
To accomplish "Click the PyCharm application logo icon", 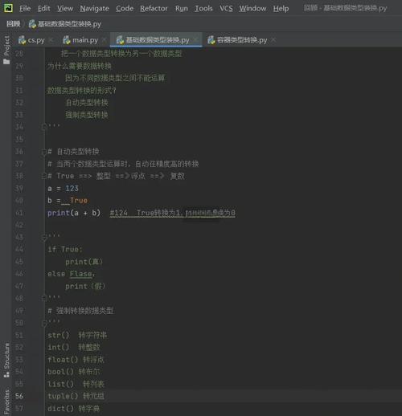I will [8, 8].
